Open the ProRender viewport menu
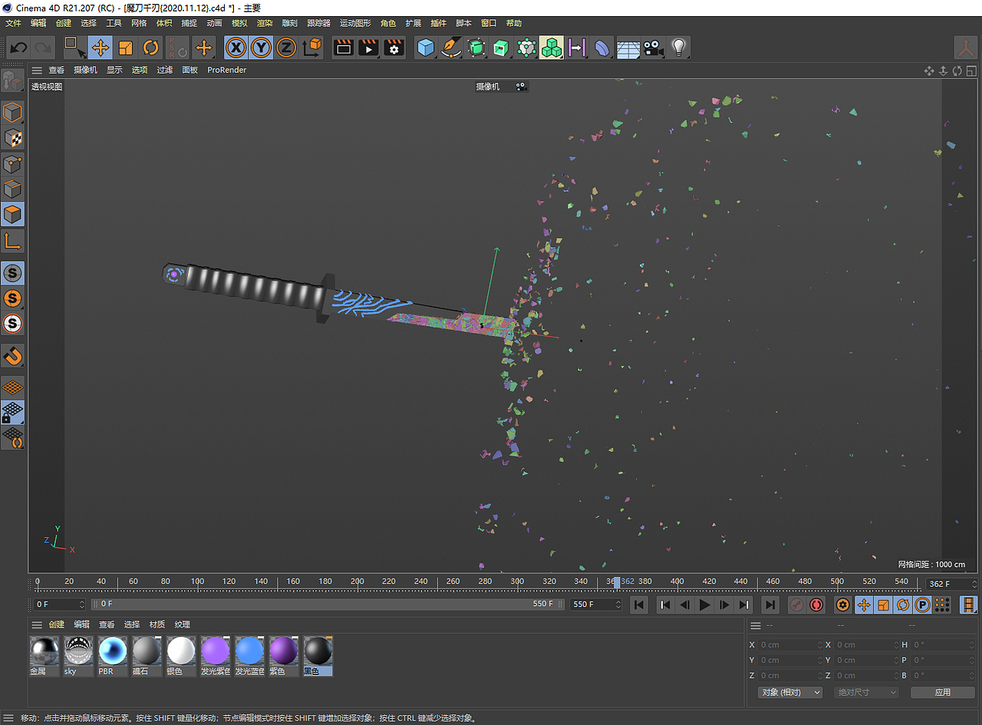Screen dimensions: 982x725 tap(227, 70)
